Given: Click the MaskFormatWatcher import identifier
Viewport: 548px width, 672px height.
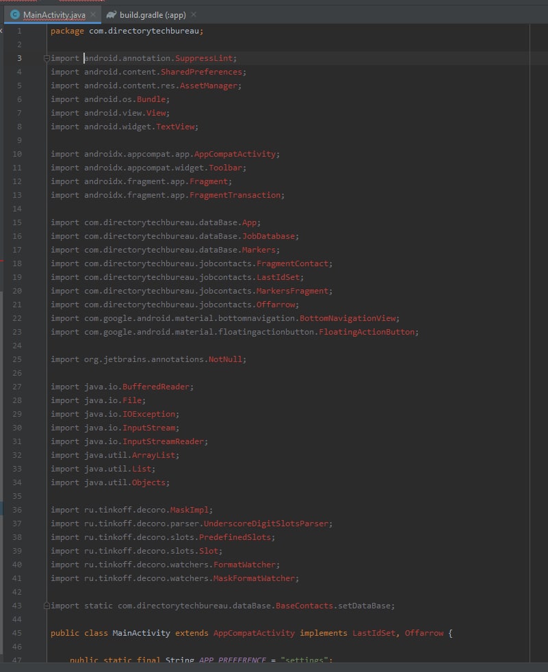Looking at the screenshot, I should coord(254,578).
